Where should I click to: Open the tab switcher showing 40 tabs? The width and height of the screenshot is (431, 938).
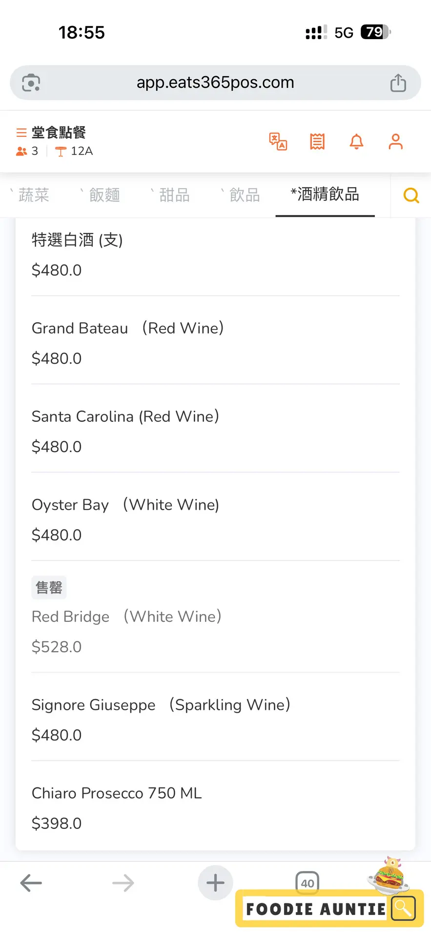tap(307, 883)
